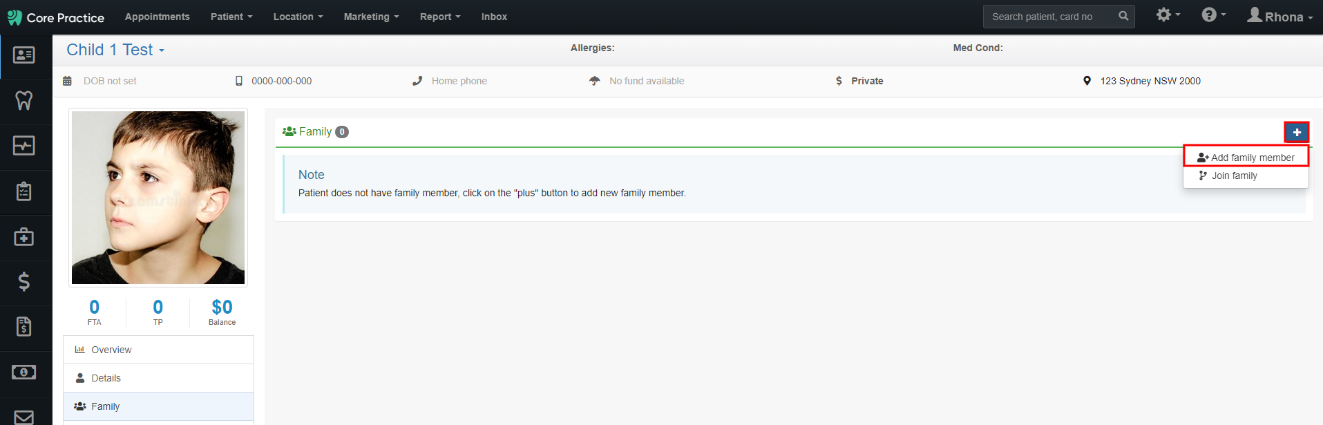
Task: Open the invoice document sidebar icon
Action: pos(24,326)
